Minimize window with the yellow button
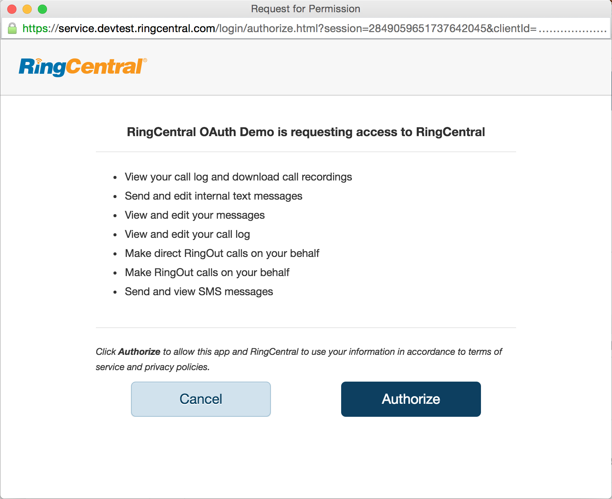The image size is (612, 499). click(x=27, y=9)
